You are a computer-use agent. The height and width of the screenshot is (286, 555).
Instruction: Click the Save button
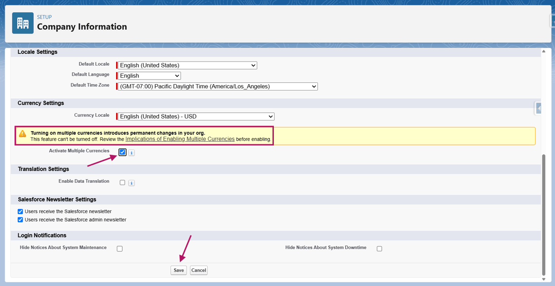(x=179, y=270)
